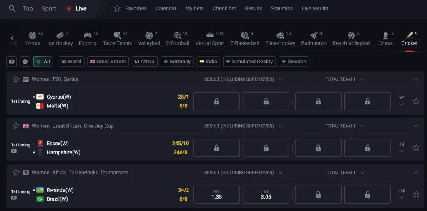Open the Hampshire(W) team name
Screen dimensions: 427x211
pos(63,152)
